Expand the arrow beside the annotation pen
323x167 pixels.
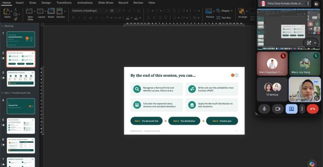pyautogui.click(x=315, y=43)
